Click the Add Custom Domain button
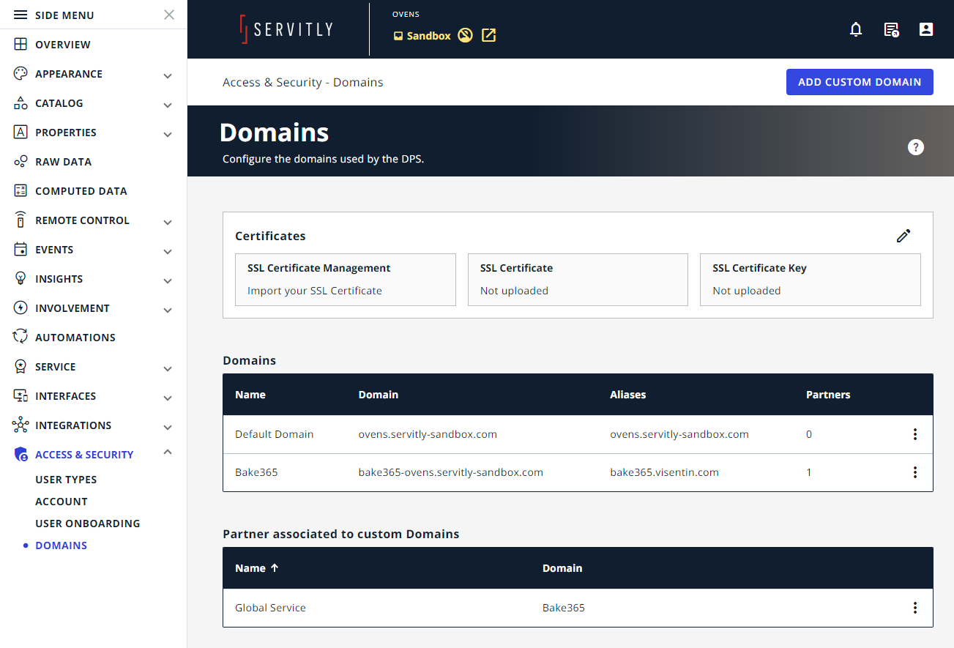Image resolution: width=954 pixels, height=648 pixels. (860, 82)
